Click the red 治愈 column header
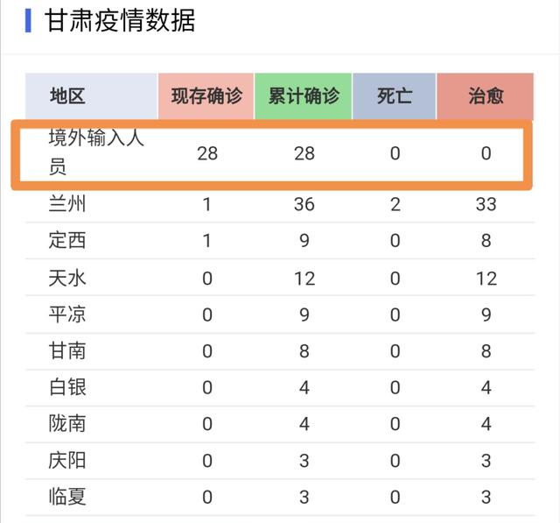560x523 pixels. (486, 96)
